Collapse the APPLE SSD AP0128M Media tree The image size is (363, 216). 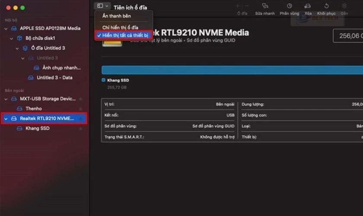click(x=6, y=29)
